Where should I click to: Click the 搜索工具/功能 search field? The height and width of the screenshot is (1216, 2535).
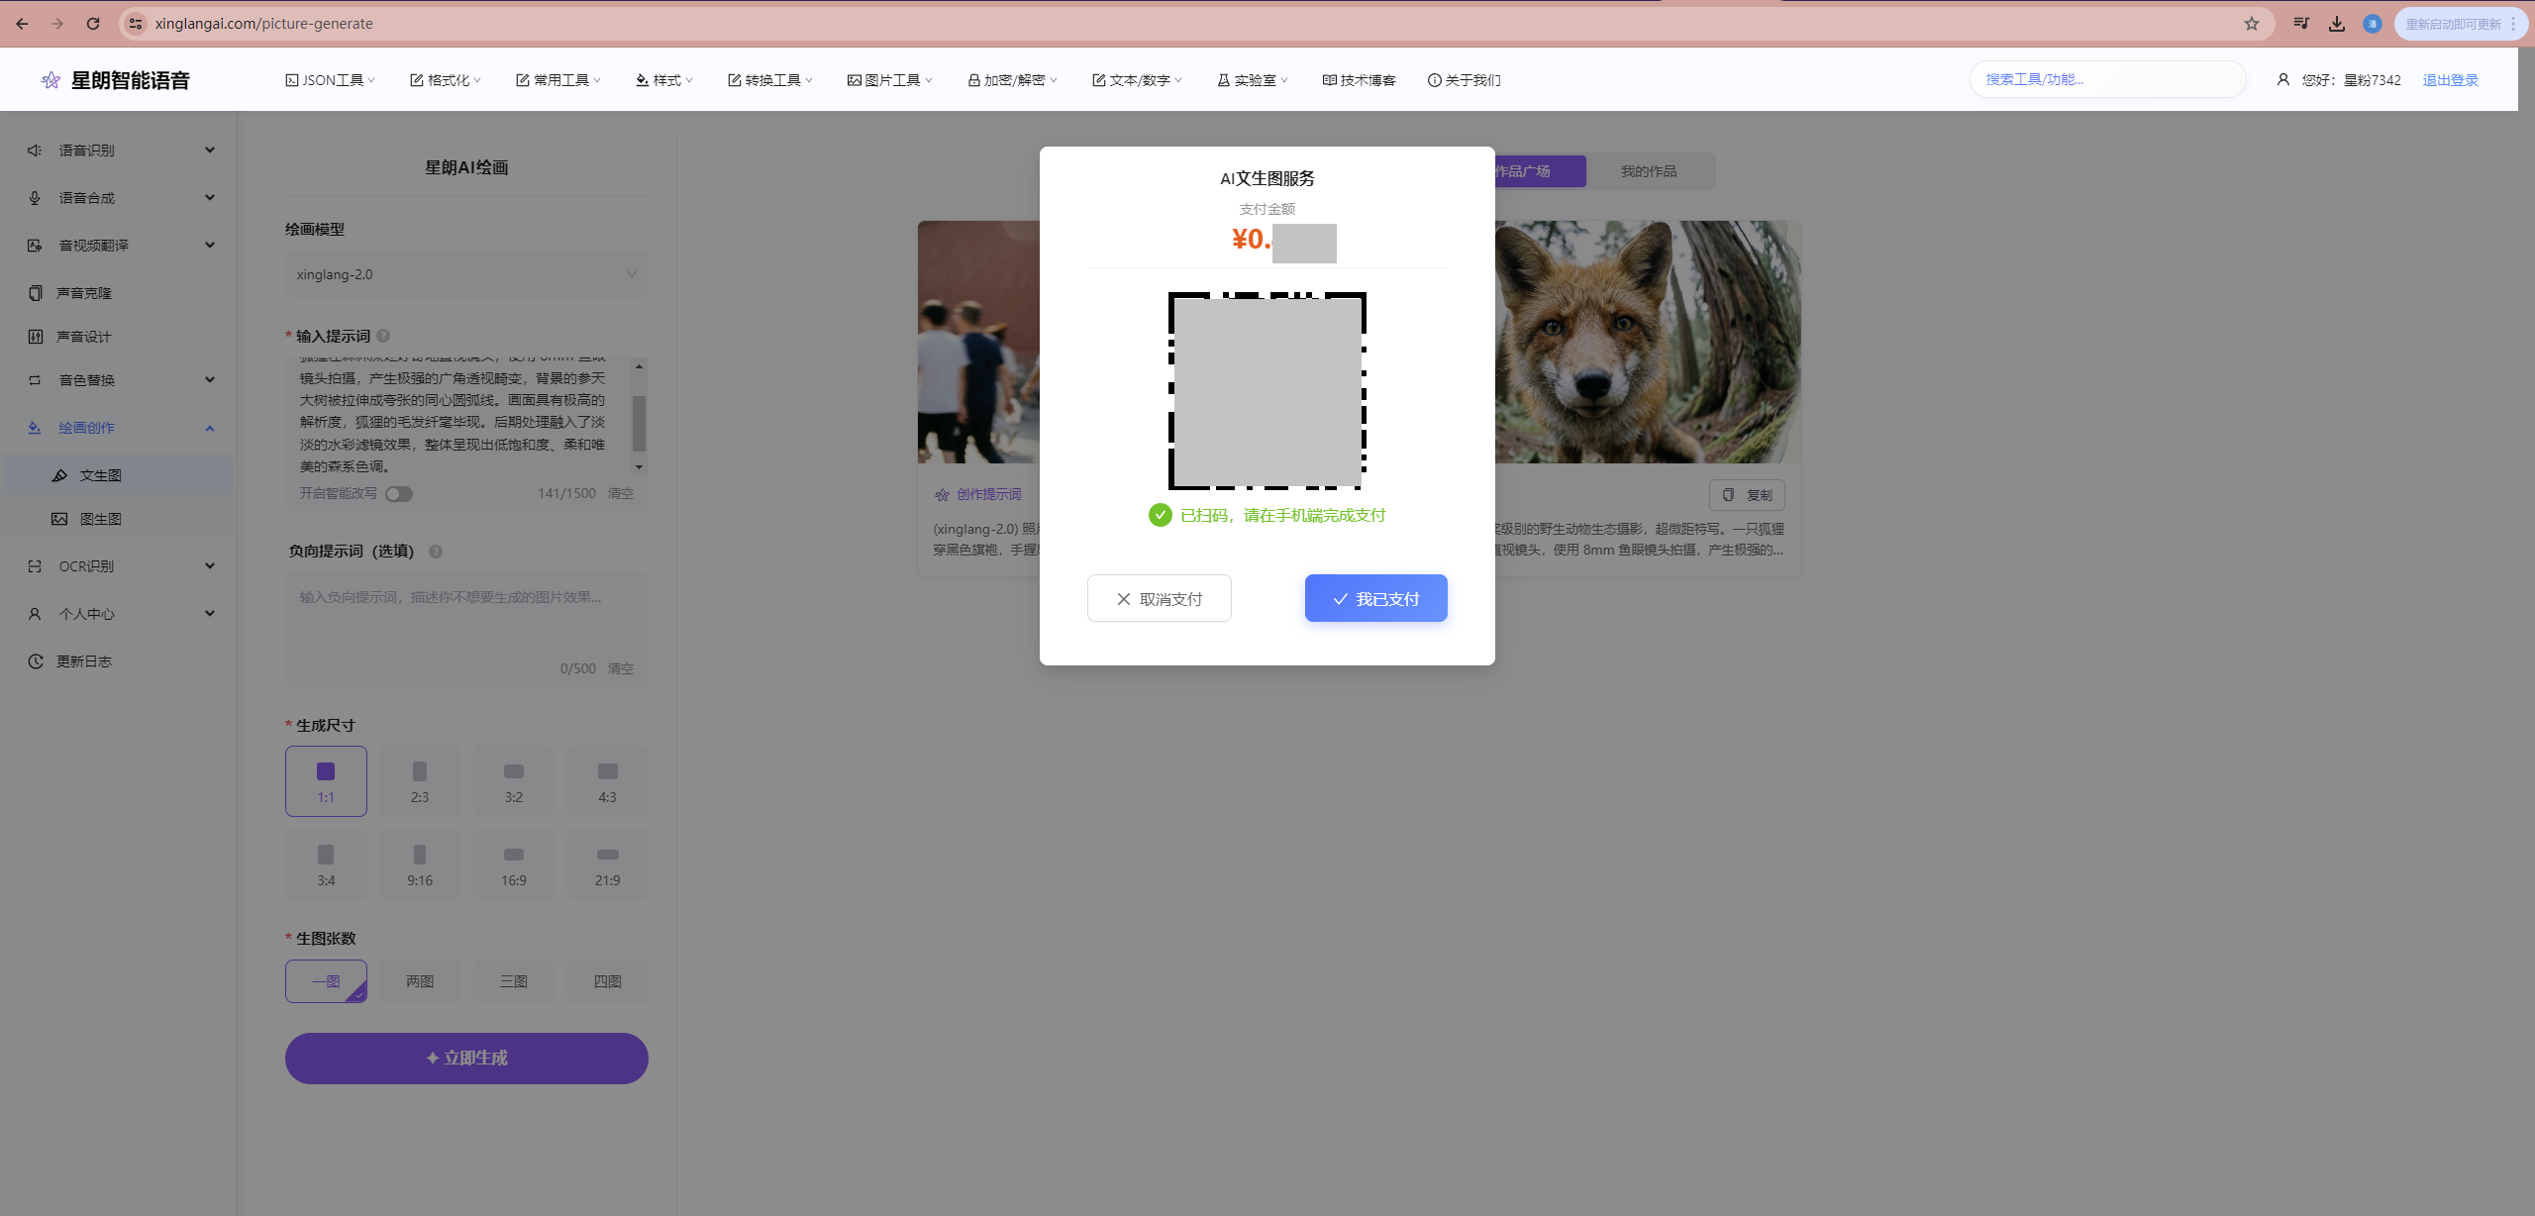point(2108,79)
